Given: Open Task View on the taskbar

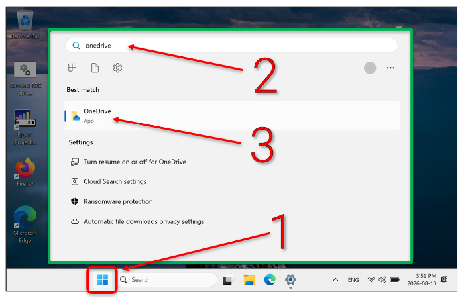Looking at the screenshot, I should tap(228, 279).
